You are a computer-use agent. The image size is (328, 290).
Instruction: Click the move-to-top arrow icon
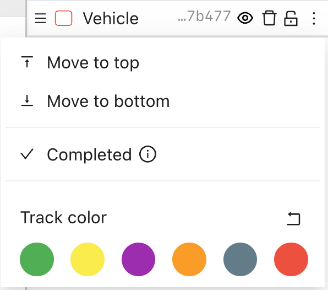[27, 62]
